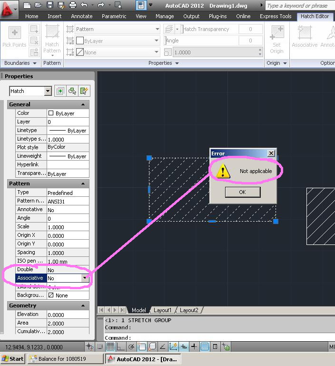335x366 pixels.
Task: Click the Associative hatch ribbon icon
Action: 305,32
